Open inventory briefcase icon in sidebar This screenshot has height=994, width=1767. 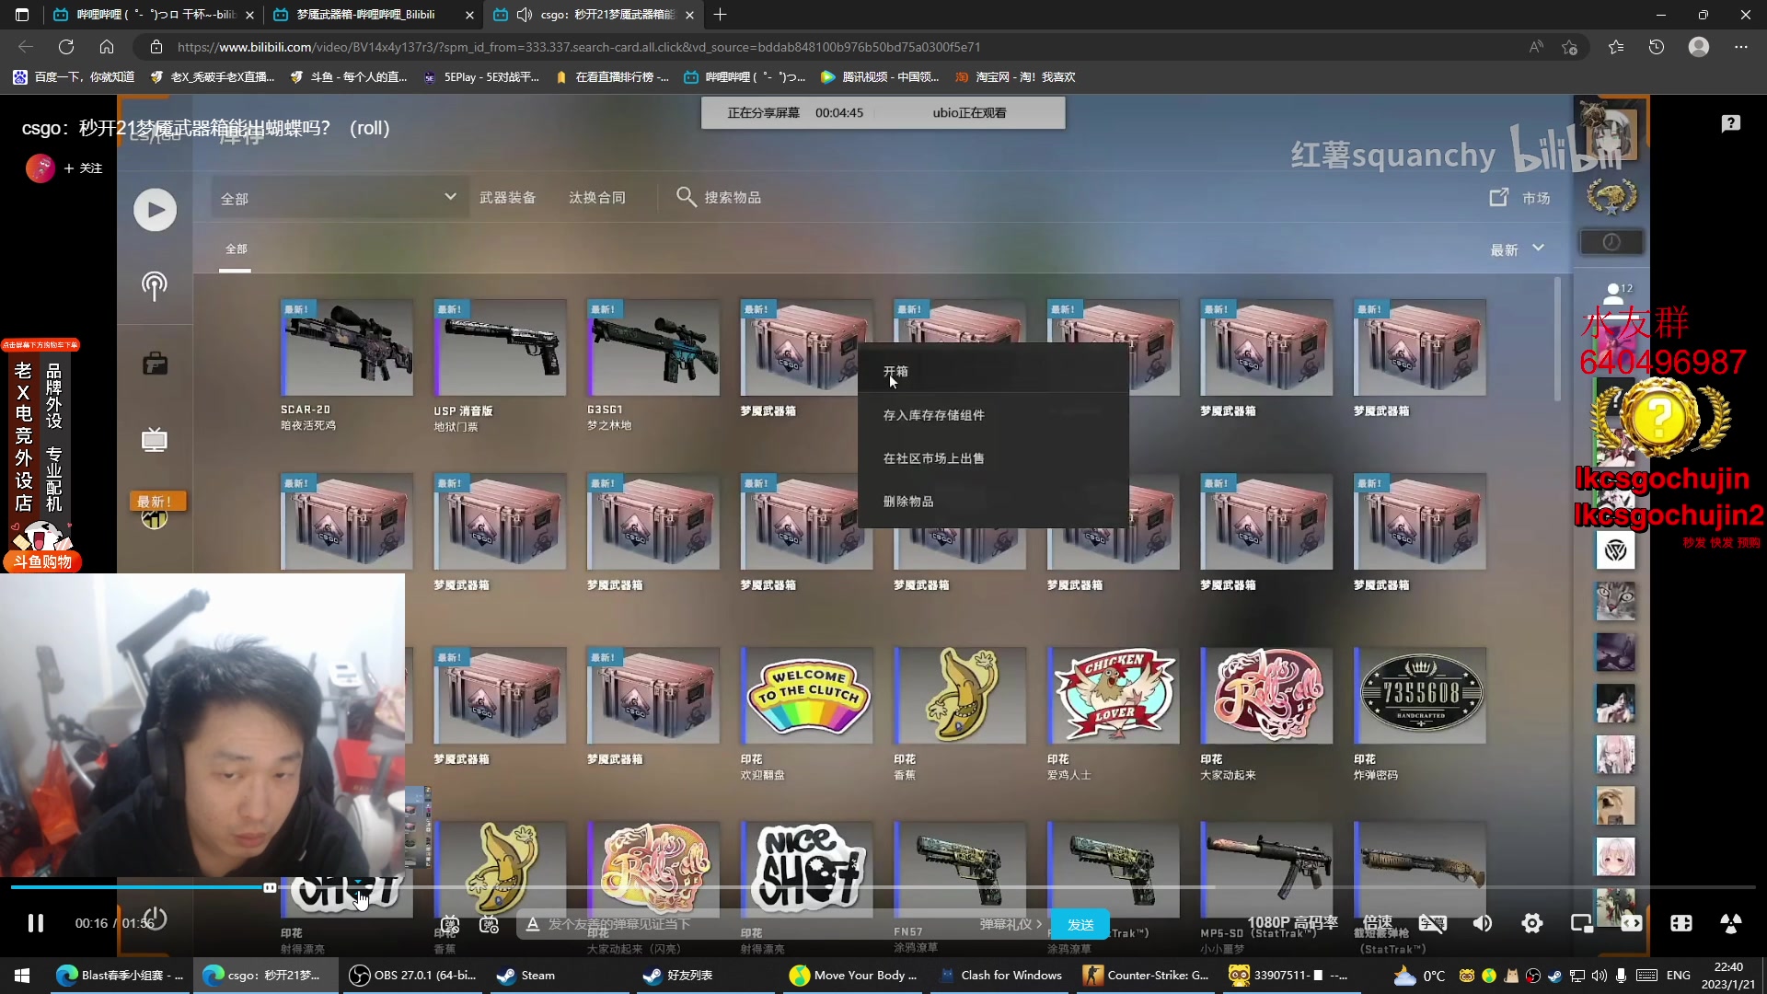tap(155, 364)
